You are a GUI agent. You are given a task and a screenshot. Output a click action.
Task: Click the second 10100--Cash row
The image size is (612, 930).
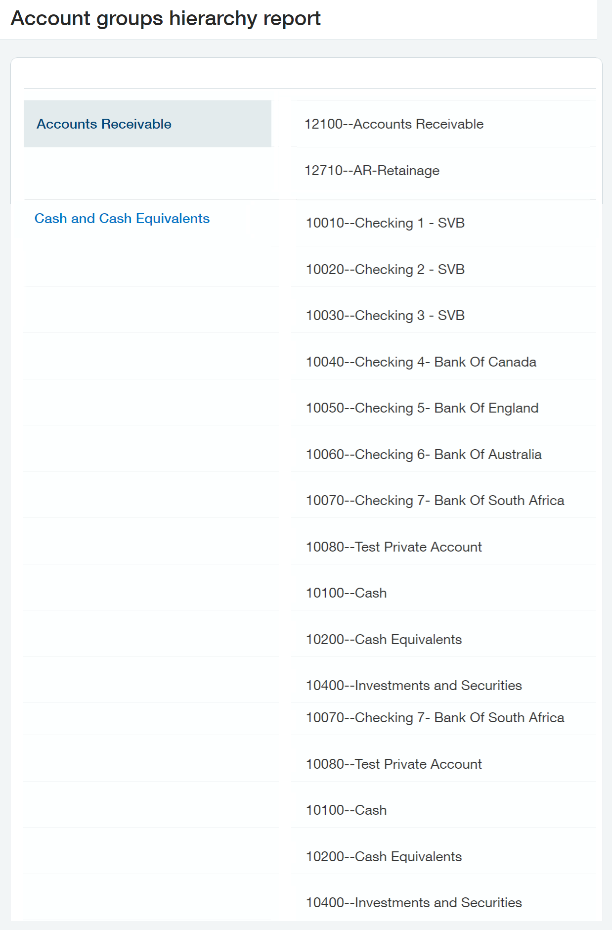click(x=443, y=810)
